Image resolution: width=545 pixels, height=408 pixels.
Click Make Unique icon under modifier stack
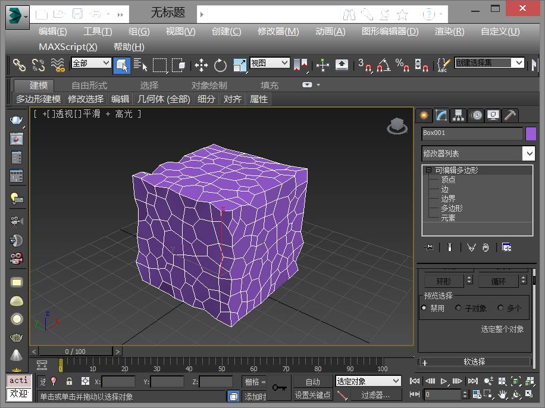(x=471, y=247)
